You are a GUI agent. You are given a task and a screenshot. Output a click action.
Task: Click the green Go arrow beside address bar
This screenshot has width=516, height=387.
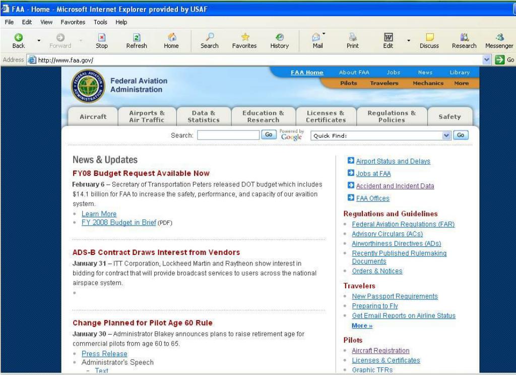tap(499, 60)
